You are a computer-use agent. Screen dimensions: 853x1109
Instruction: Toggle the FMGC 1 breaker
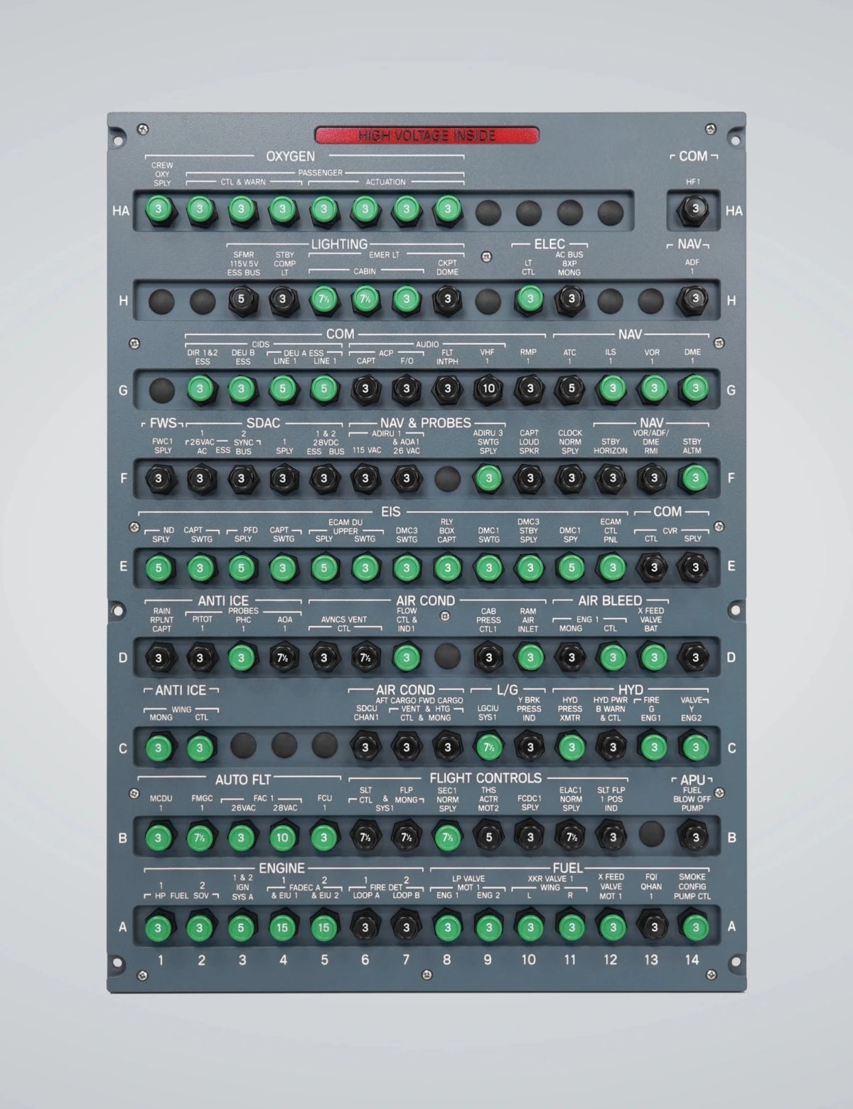pyautogui.click(x=200, y=837)
